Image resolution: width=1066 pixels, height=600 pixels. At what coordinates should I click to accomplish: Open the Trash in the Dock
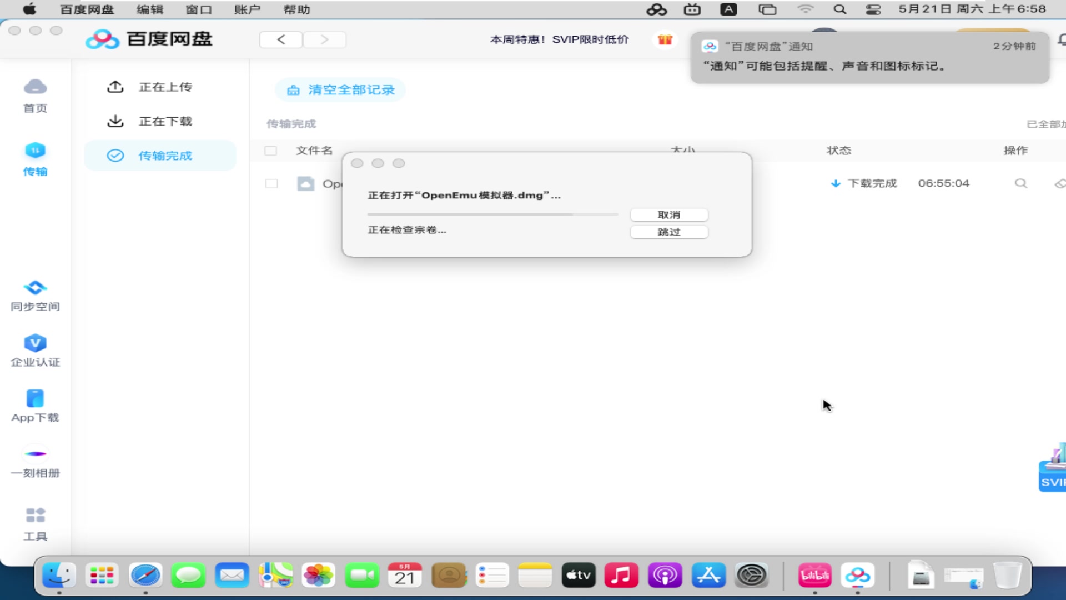[1007, 576]
